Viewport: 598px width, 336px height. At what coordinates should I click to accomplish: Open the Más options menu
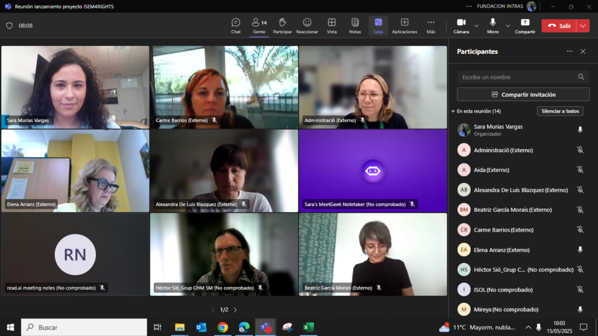tap(430, 25)
